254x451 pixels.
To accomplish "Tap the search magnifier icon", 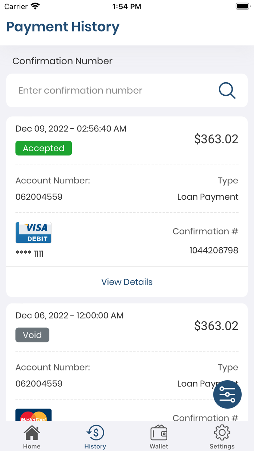I will coord(227,90).
